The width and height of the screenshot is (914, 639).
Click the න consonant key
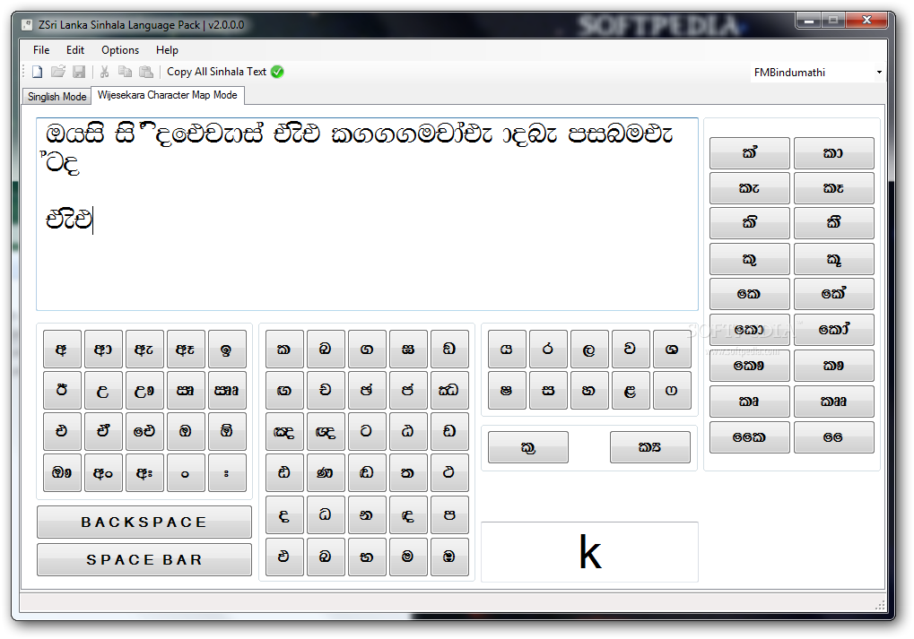(367, 515)
